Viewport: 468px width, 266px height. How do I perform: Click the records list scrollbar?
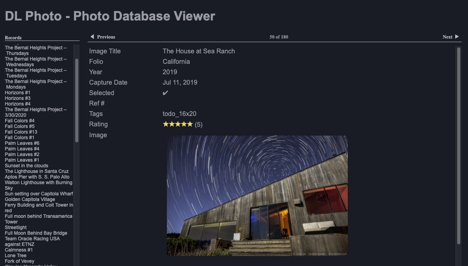tap(76, 100)
